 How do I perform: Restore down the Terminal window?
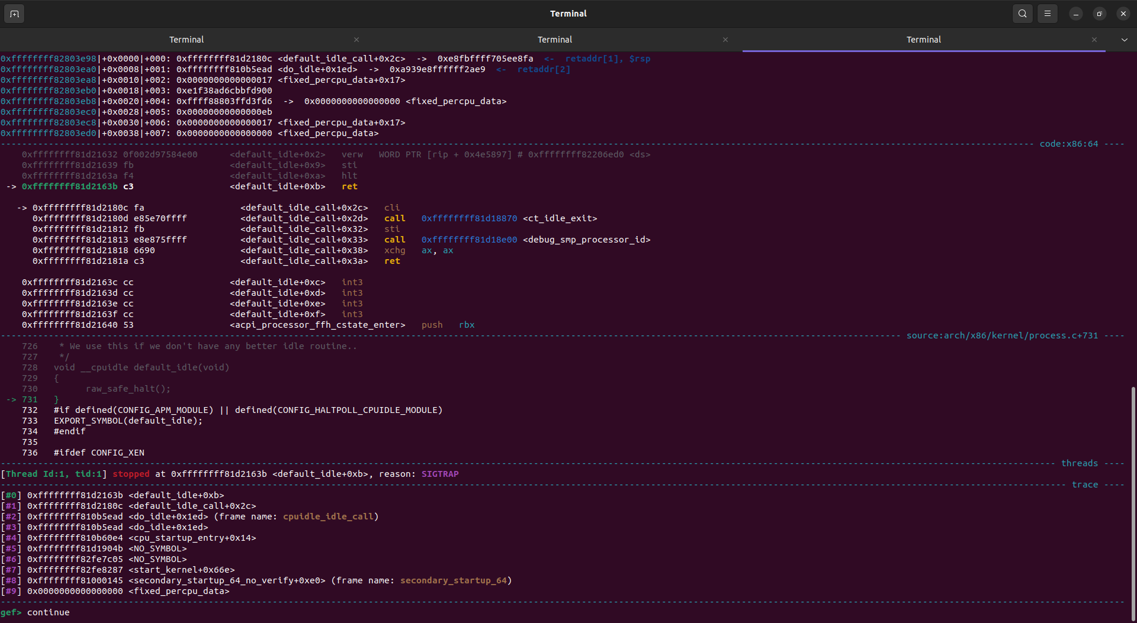(x=1099, y=13)
